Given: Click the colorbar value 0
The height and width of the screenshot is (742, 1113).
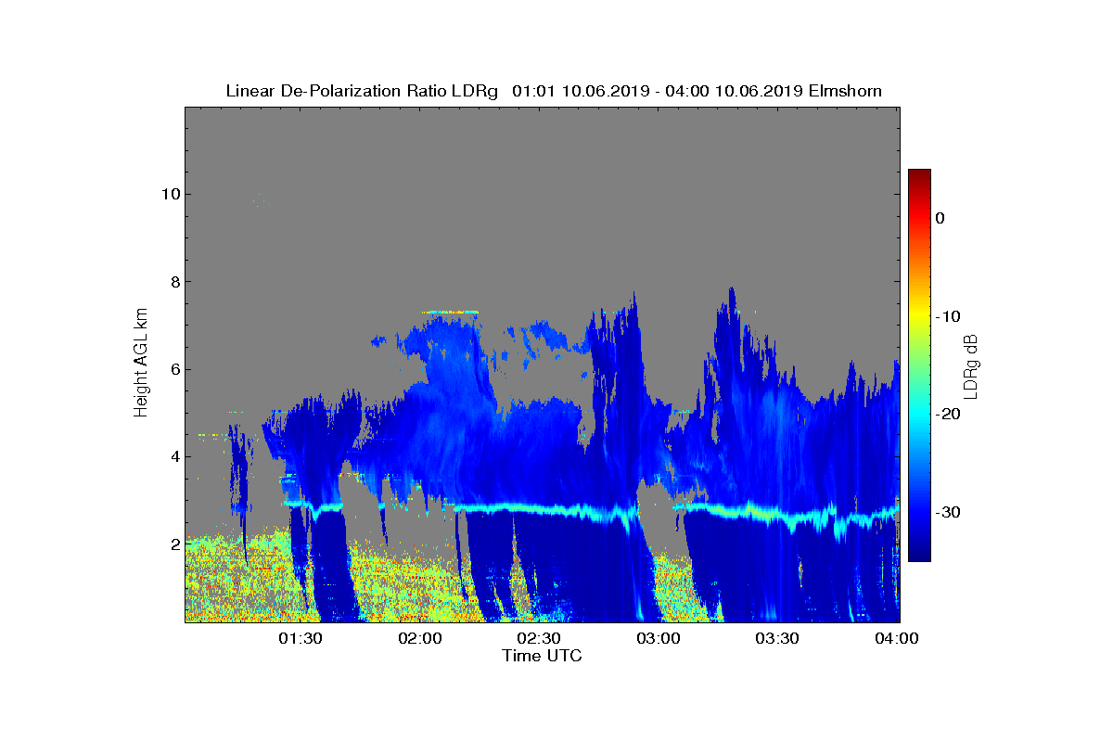Looking at the screenshot, I should click(x=940, y=218).
